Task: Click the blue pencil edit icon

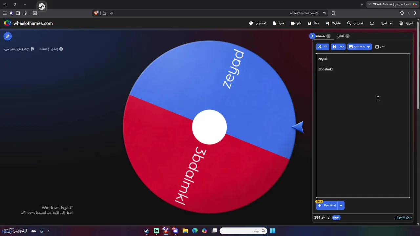Action: click(8, 36)
